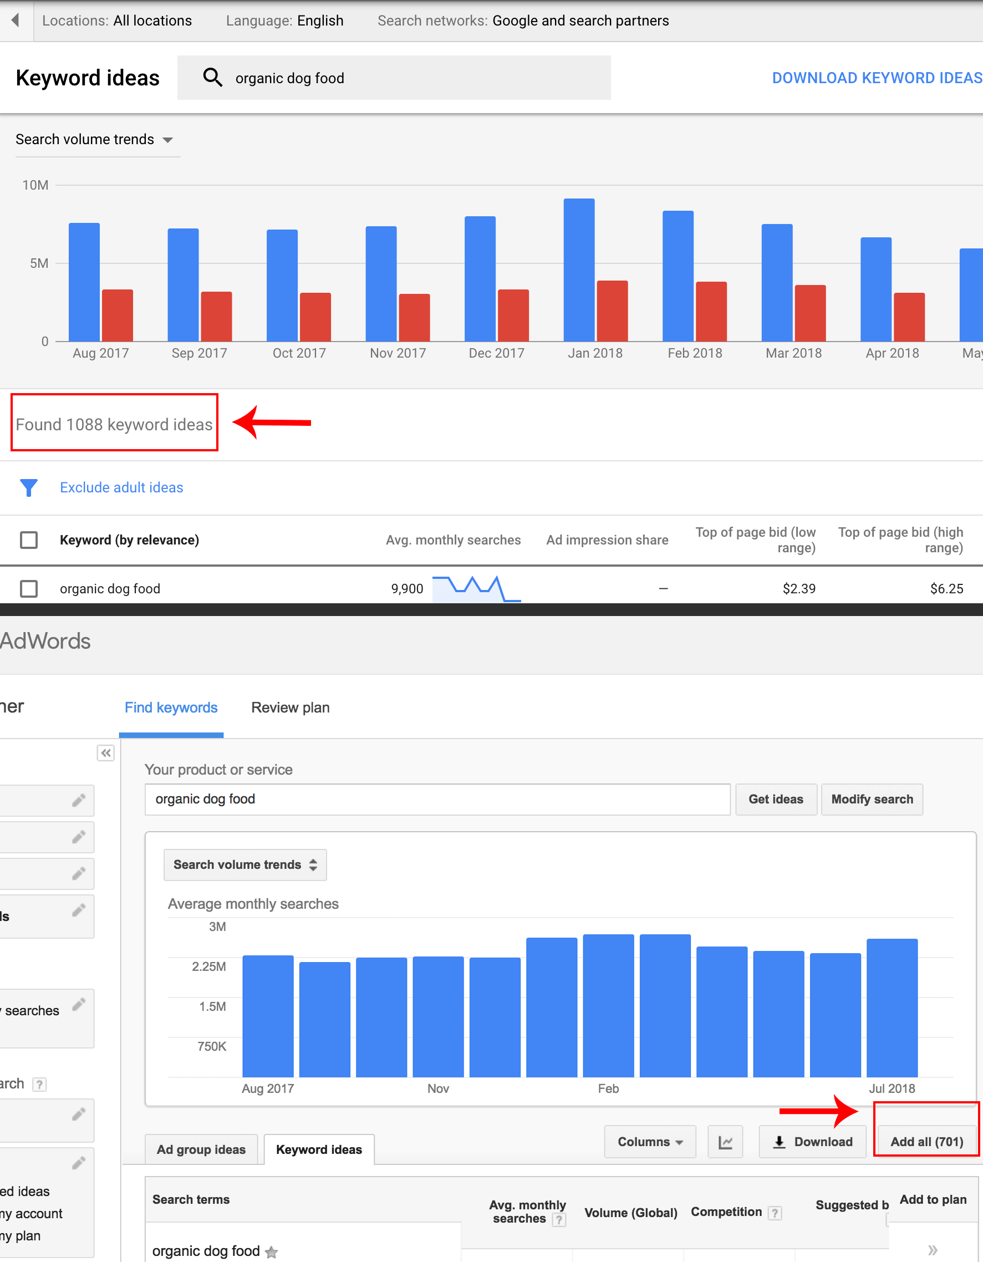Switch to the Review plan tab
Image resolution: width=983 pixels, height=1262 pixels.
(290, 708)
